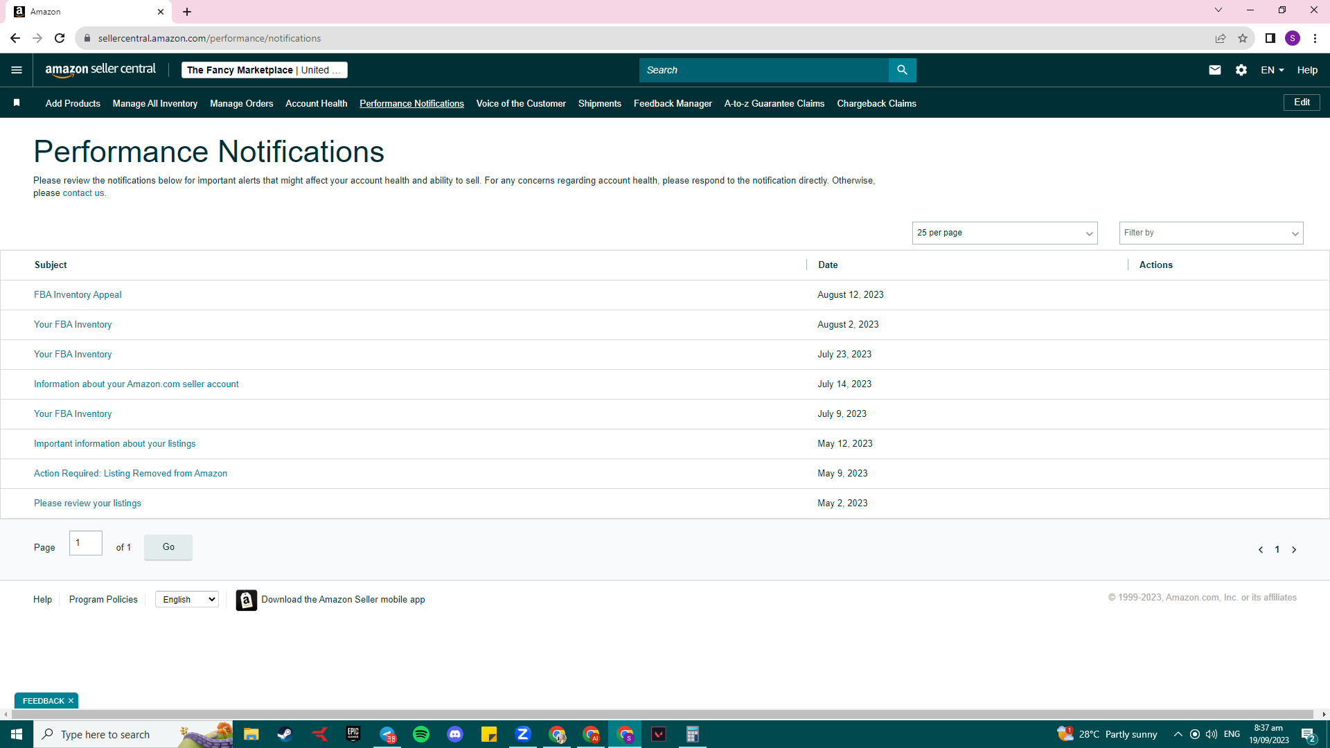Open Action Required: Listing Removed notification

[x=130, y=474]
